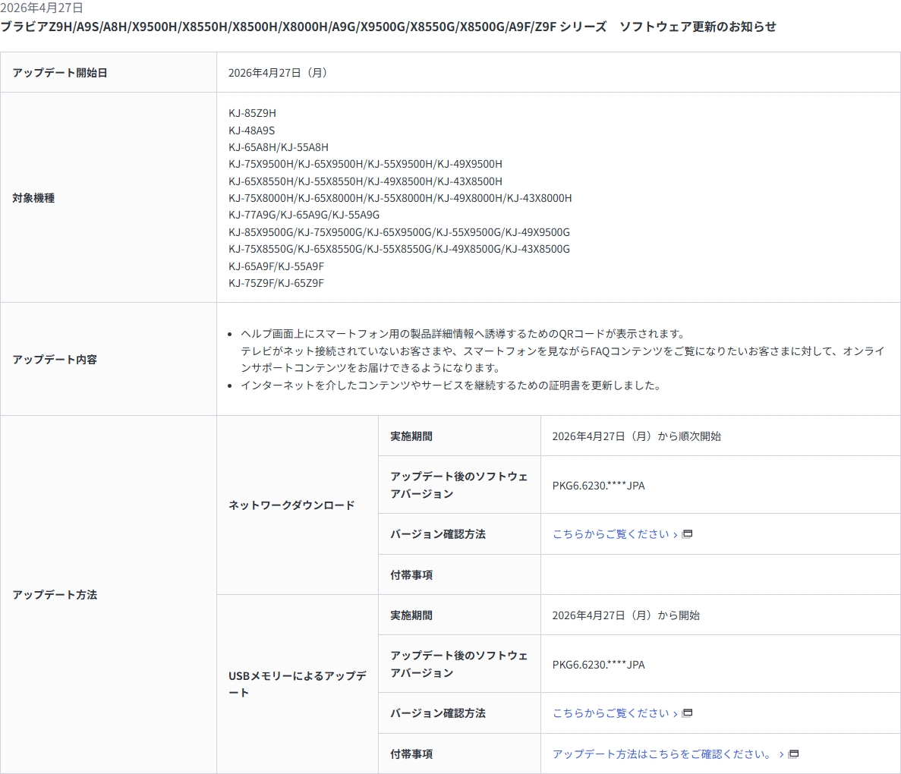Click new-window icon beside update method link
901x774 pixels.
coord(794,754)
